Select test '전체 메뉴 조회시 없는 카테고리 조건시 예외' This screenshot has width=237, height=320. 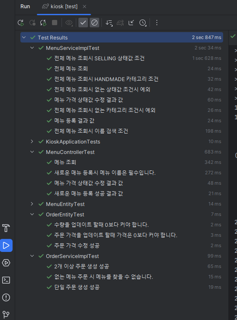click(122, 111)
